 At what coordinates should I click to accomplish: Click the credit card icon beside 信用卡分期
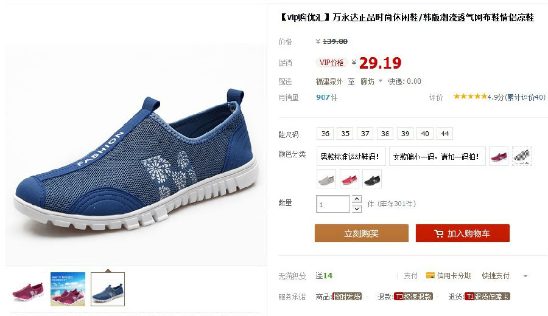pyautogui.click(x=430, y=275)
